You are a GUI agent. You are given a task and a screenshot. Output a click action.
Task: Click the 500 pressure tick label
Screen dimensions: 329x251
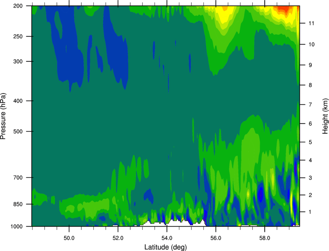[18, 131]
